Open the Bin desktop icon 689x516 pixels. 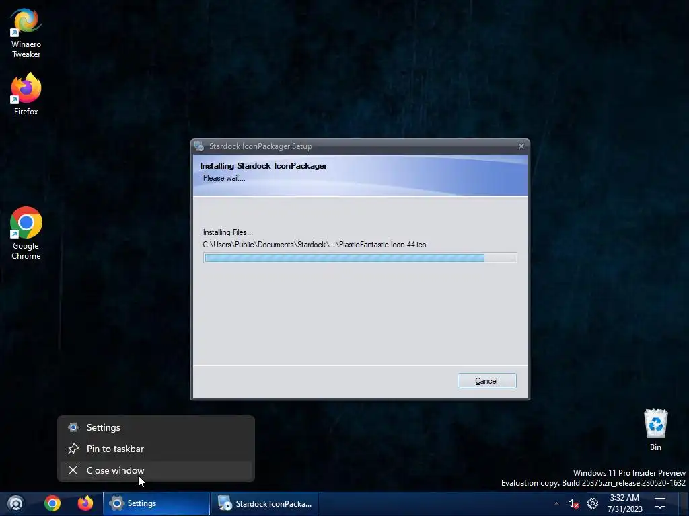click(x=655, y=430)
